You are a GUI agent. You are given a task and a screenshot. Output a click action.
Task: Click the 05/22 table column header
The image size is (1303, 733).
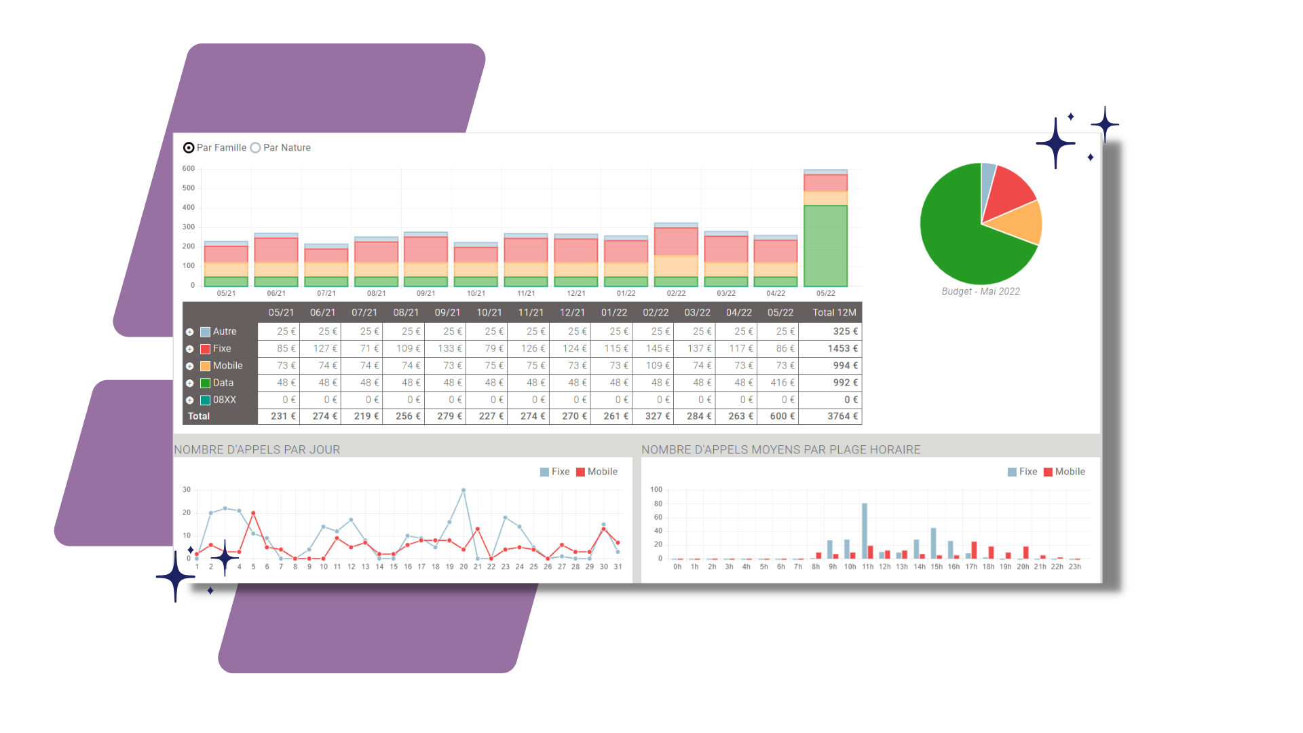click(780, 313)
